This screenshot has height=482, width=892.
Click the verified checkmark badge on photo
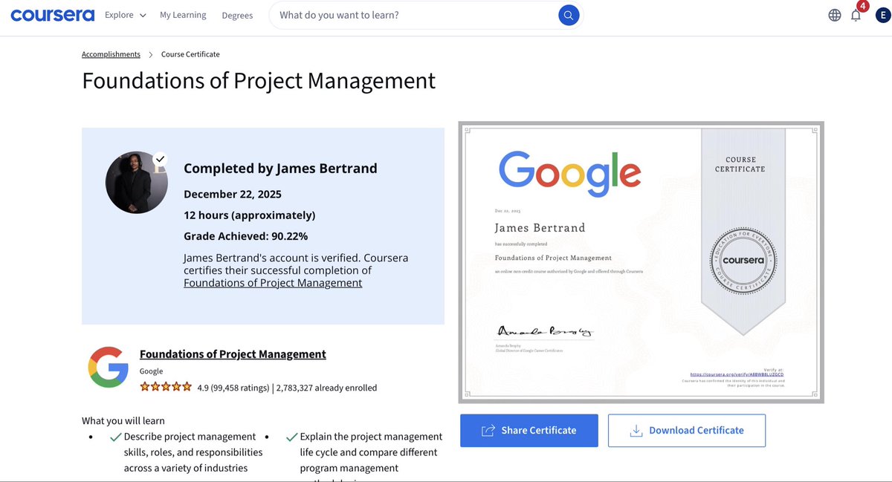tap(160, 159)
